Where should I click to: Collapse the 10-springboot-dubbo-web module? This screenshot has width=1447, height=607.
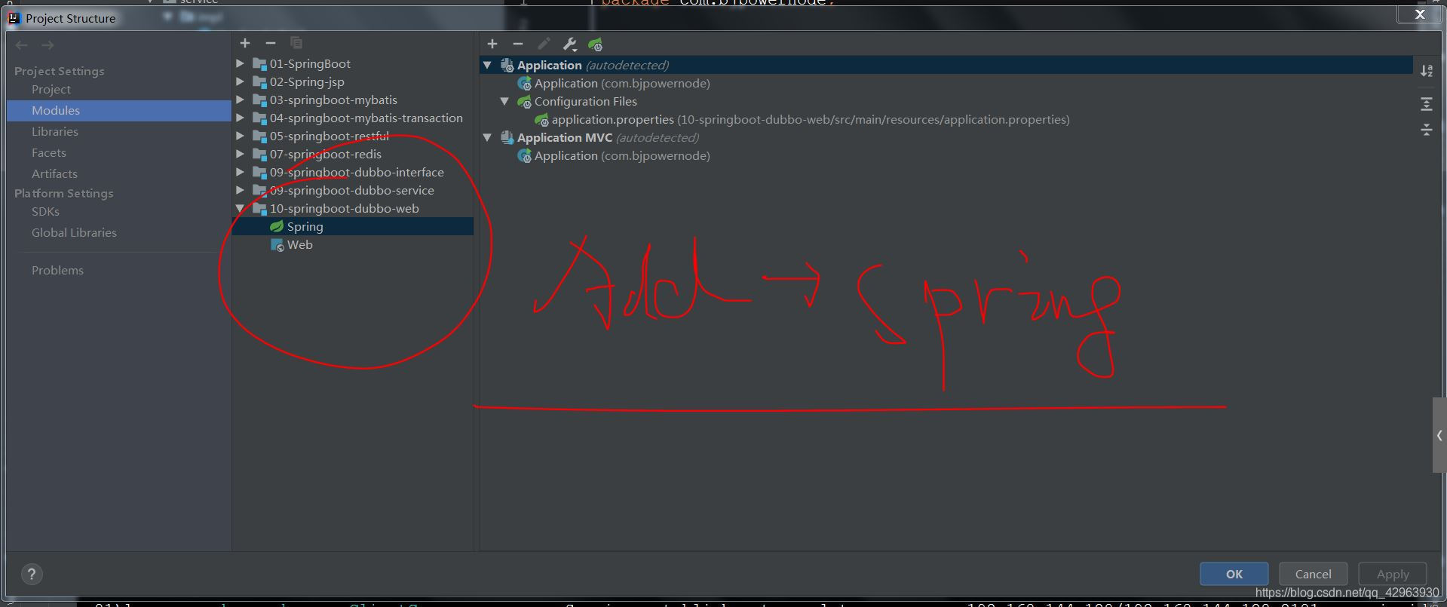[x=240, y=208]
